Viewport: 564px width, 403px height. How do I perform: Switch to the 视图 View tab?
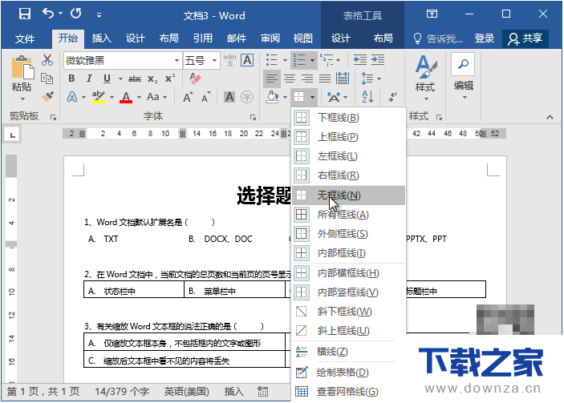[x=303, y=38]
